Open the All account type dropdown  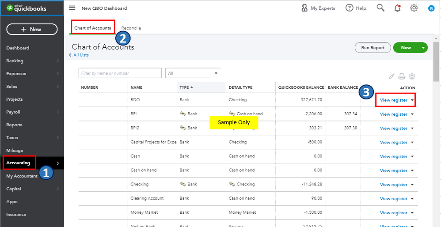(193, 73)
